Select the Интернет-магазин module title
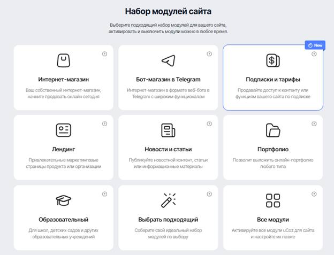The height and width of the screenshot is (255, 334). [63, 80]
